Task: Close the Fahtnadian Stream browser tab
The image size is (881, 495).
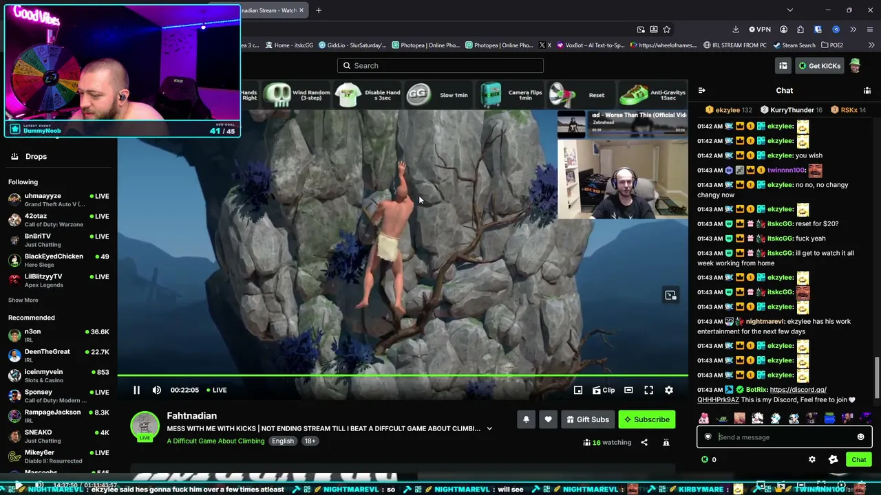Action: coord(301,10)
